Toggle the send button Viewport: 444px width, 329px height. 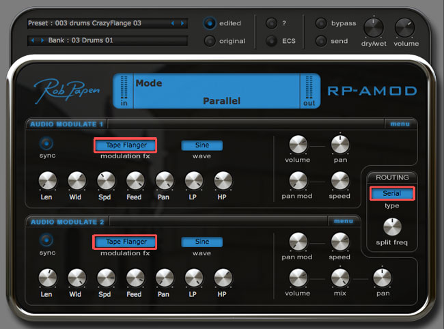pos(321,41)
